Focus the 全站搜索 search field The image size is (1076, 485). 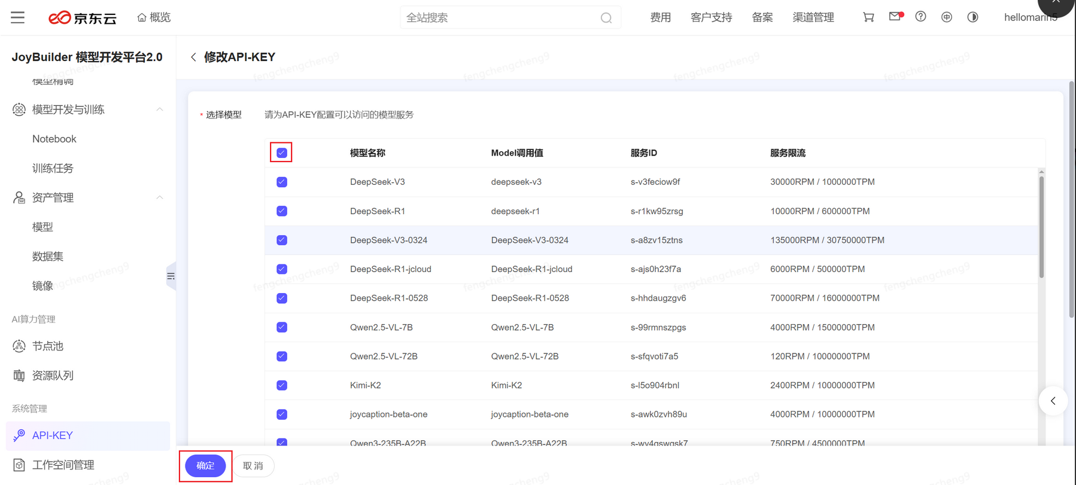tap(500, 18)
